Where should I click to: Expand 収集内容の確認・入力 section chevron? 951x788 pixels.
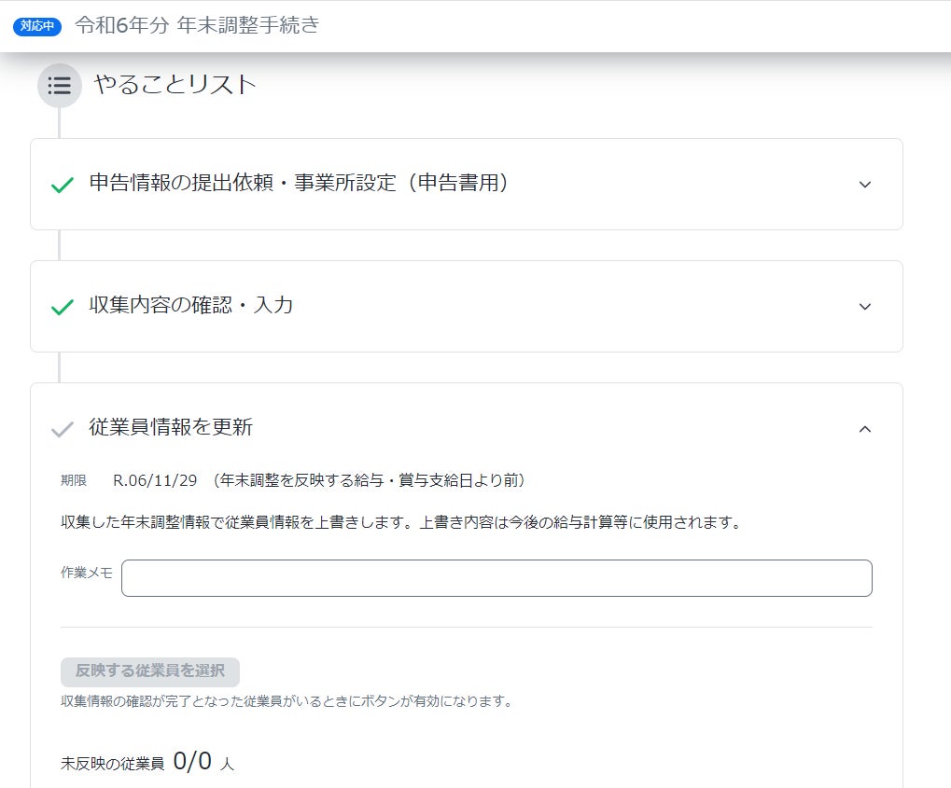[x=865, y=307]
